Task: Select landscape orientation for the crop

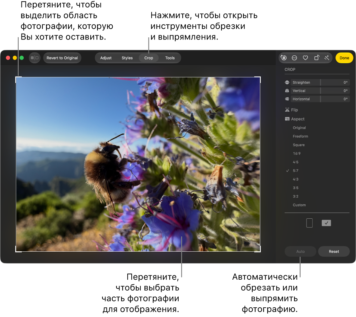Action: pos(326,223)
